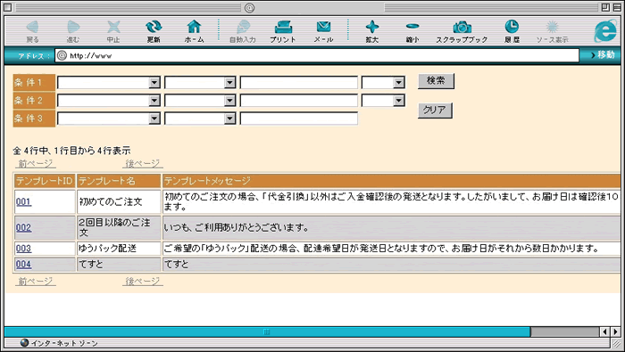Click the upper 前ページ link
625x352 pixels.
click(36, 163)
